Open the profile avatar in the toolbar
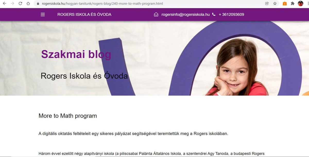The height and width of the screenshot is (157, 309). 301,4
